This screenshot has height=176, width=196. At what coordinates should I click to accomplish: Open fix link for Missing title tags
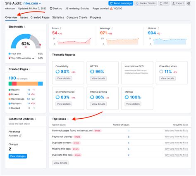(176, 149)
